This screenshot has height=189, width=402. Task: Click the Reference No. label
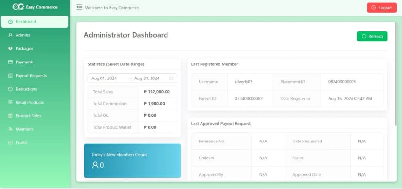click(x=212, y=141)
